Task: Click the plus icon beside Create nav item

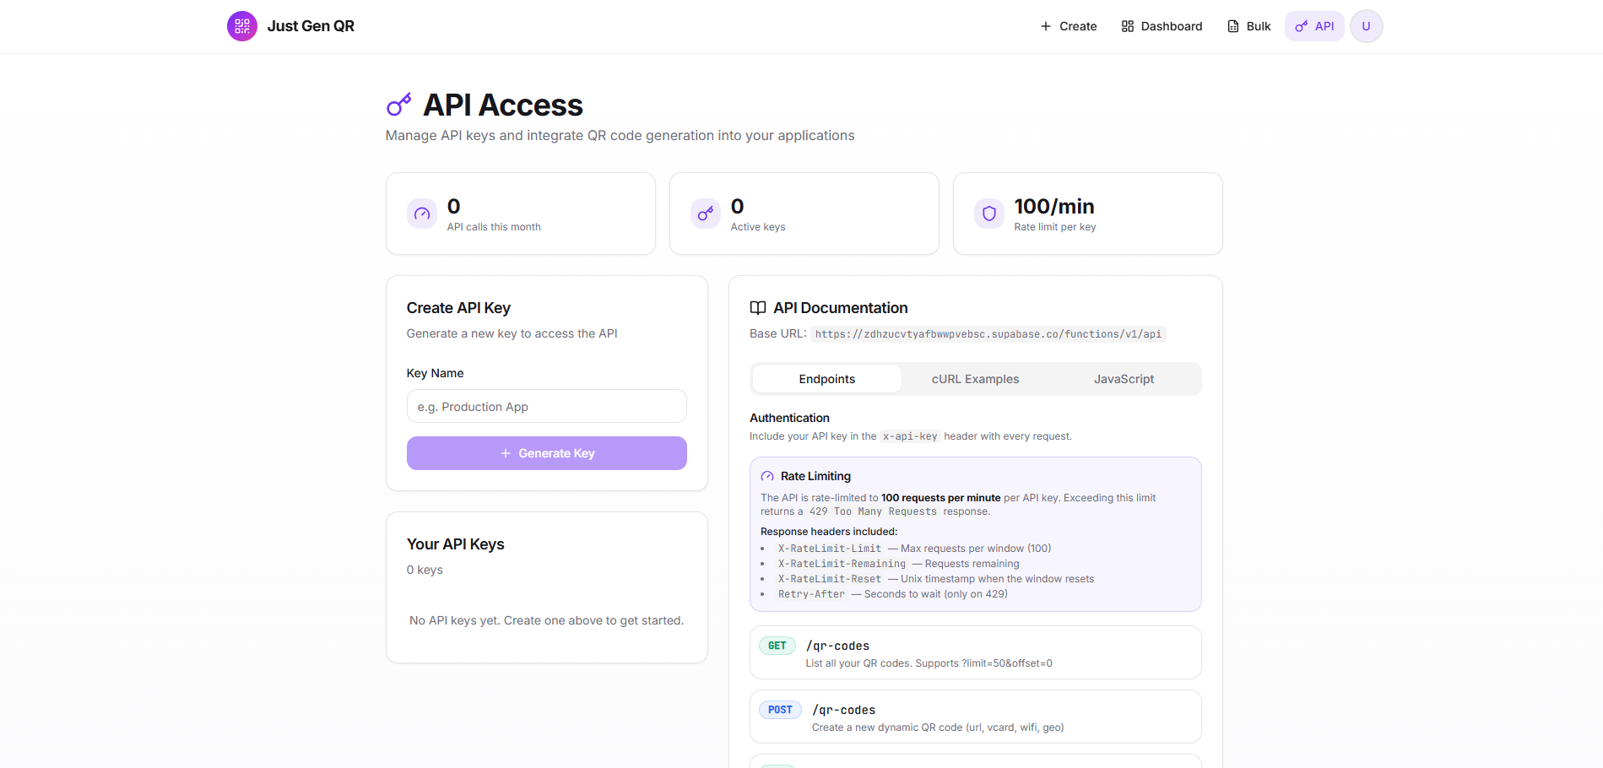Action: point(1045,26)
